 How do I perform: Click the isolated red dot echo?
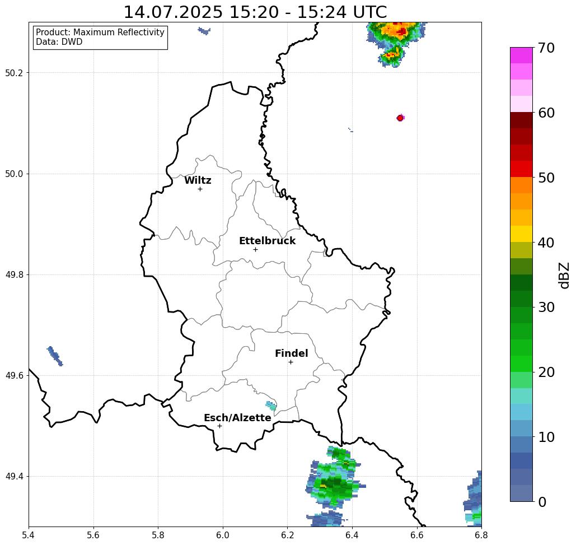pyautogui.click(x=400, y=118)
